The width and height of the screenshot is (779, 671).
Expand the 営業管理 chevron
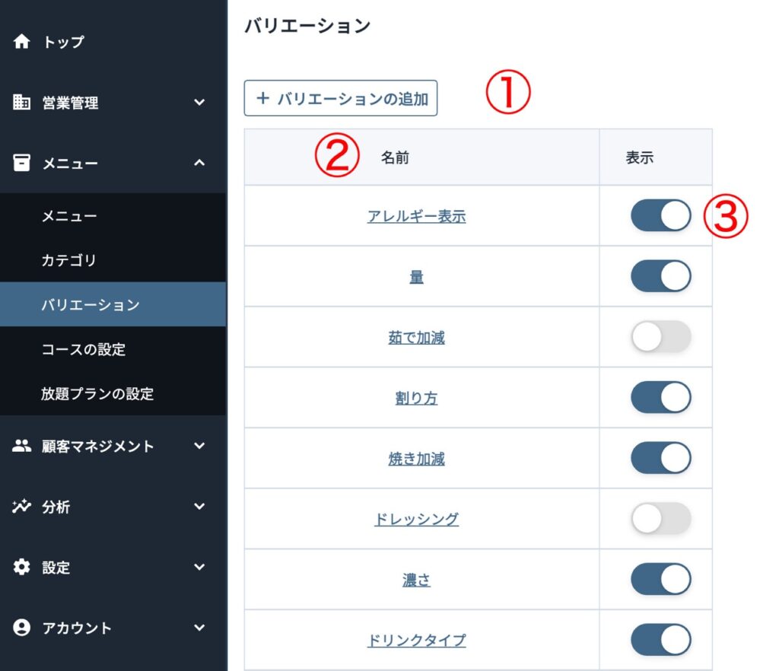coord(199,103)
